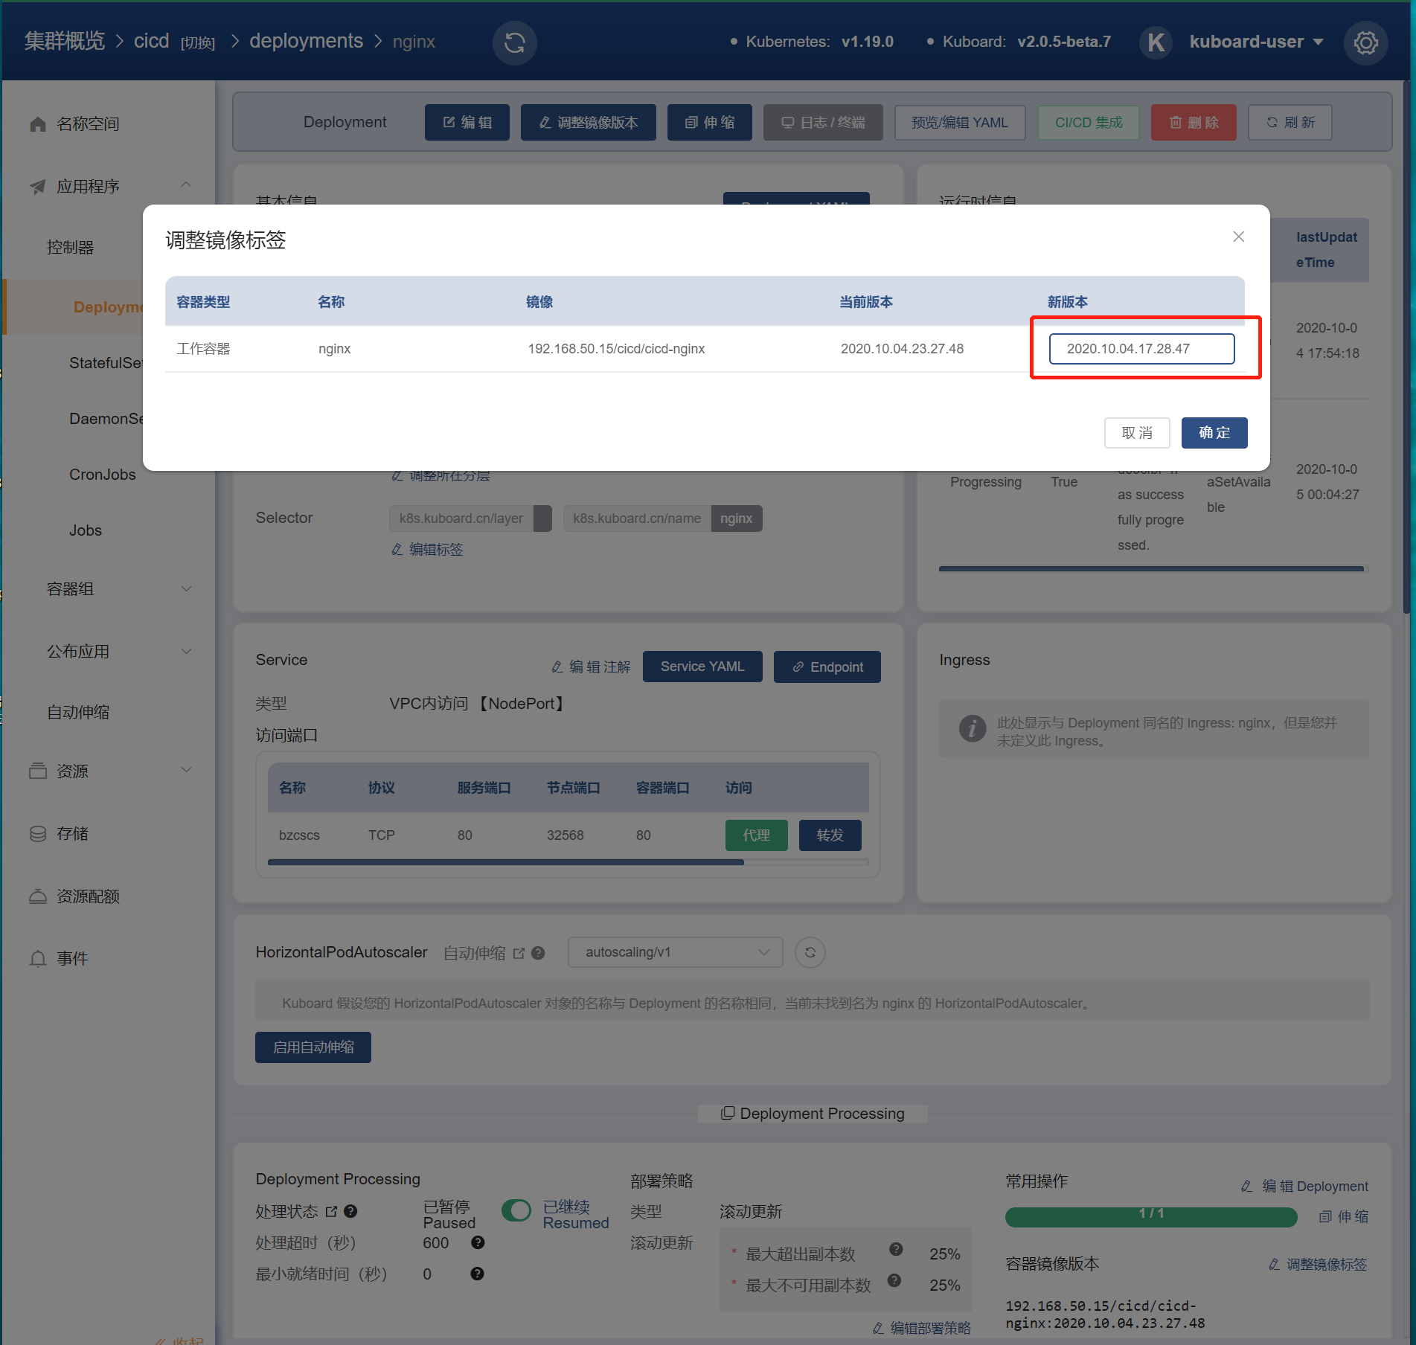This screenshot has width=1416, height=1345.
Task: Open the kuboard-user dropdown arrow
Action: coord(1319,42)
